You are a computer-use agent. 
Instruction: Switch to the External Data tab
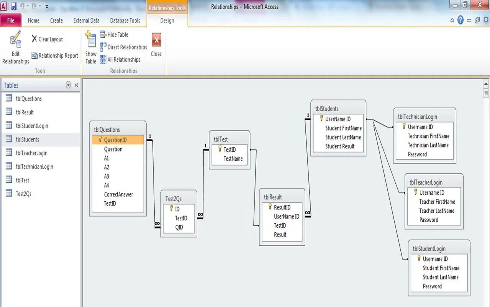click(x=86, y=21)
